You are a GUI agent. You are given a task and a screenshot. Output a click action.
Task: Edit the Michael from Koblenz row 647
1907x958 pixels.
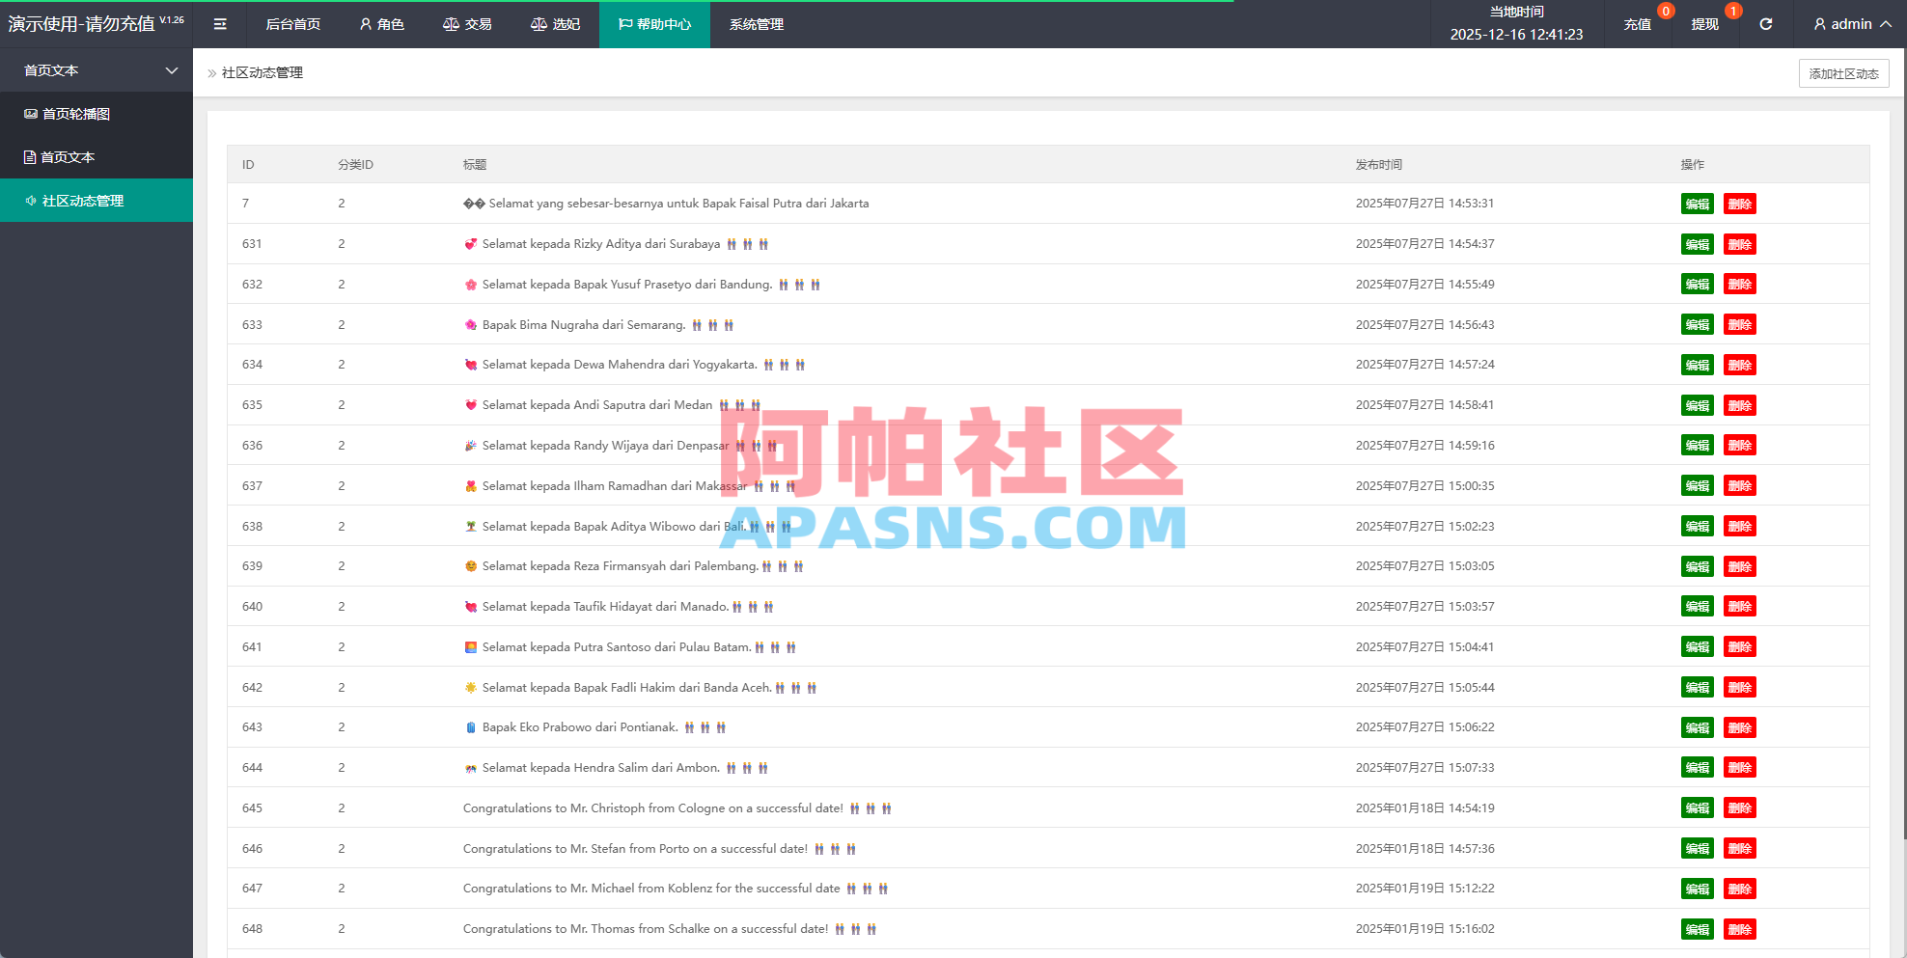pos(1698,889)
